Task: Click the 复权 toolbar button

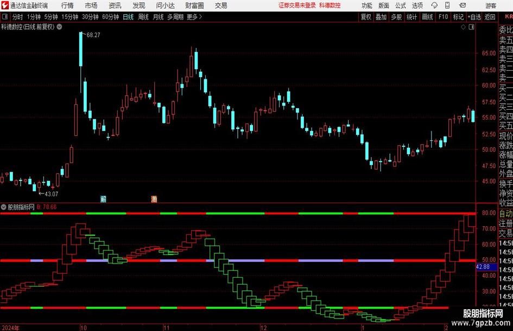Action: click(x=366, y=17)
